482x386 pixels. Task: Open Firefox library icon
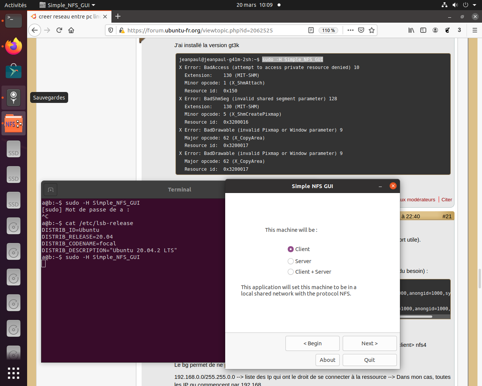click(411, 30)
